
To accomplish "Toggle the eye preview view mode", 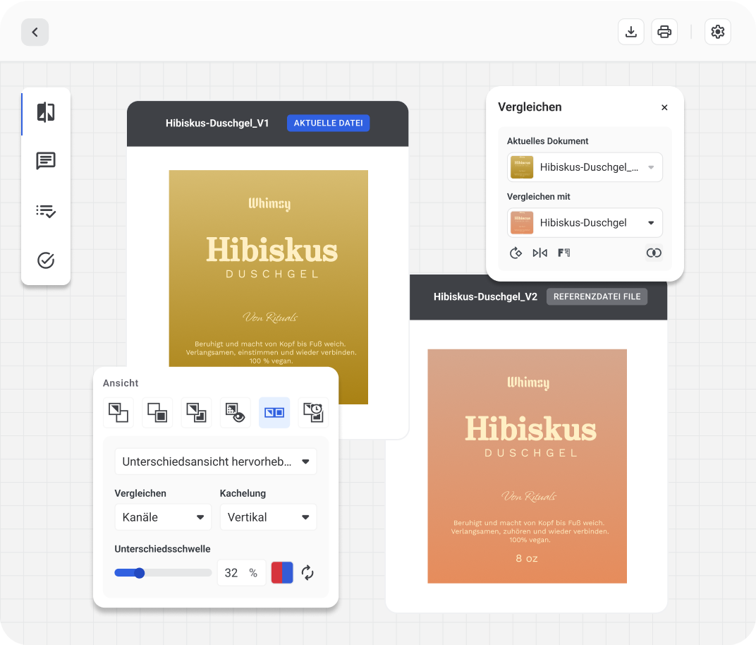I will tap(235, 412).
